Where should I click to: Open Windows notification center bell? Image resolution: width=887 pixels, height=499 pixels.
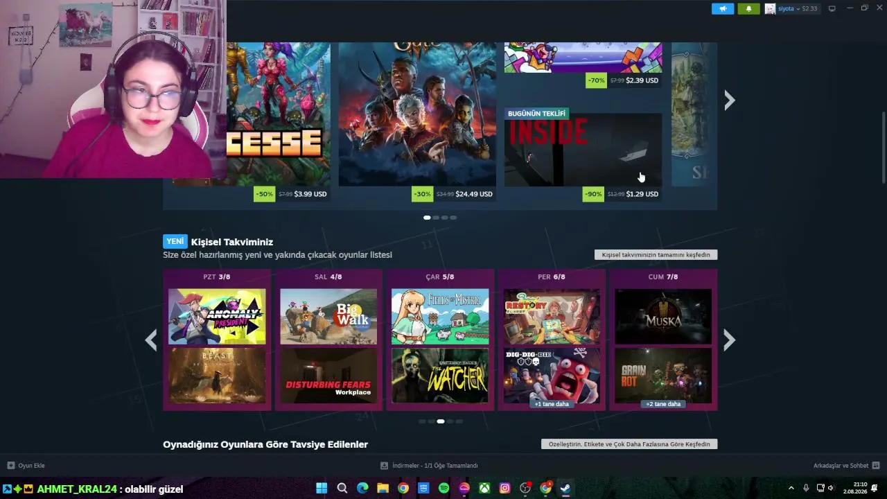pyautogui.click(x=875, y=488)
